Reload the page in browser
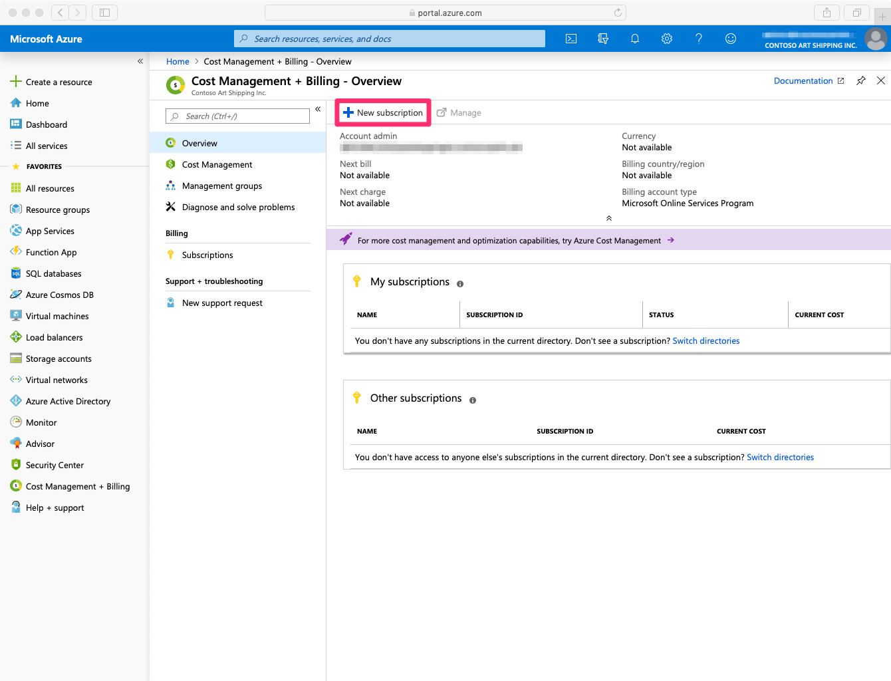The height and width of the screenshot is (681, 891). click(618, 13)
